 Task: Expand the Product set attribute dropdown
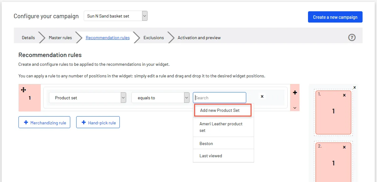pos(88,98)
